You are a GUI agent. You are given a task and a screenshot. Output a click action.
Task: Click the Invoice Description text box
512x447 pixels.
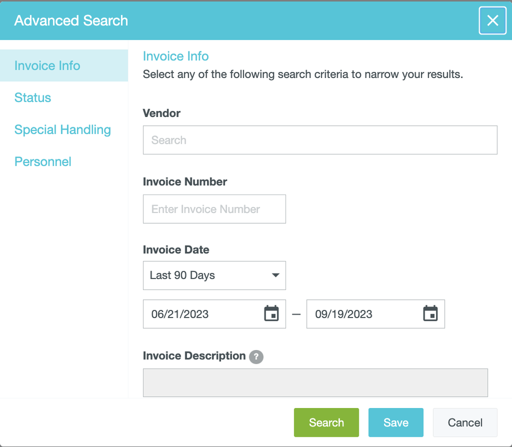coord(315,383)
